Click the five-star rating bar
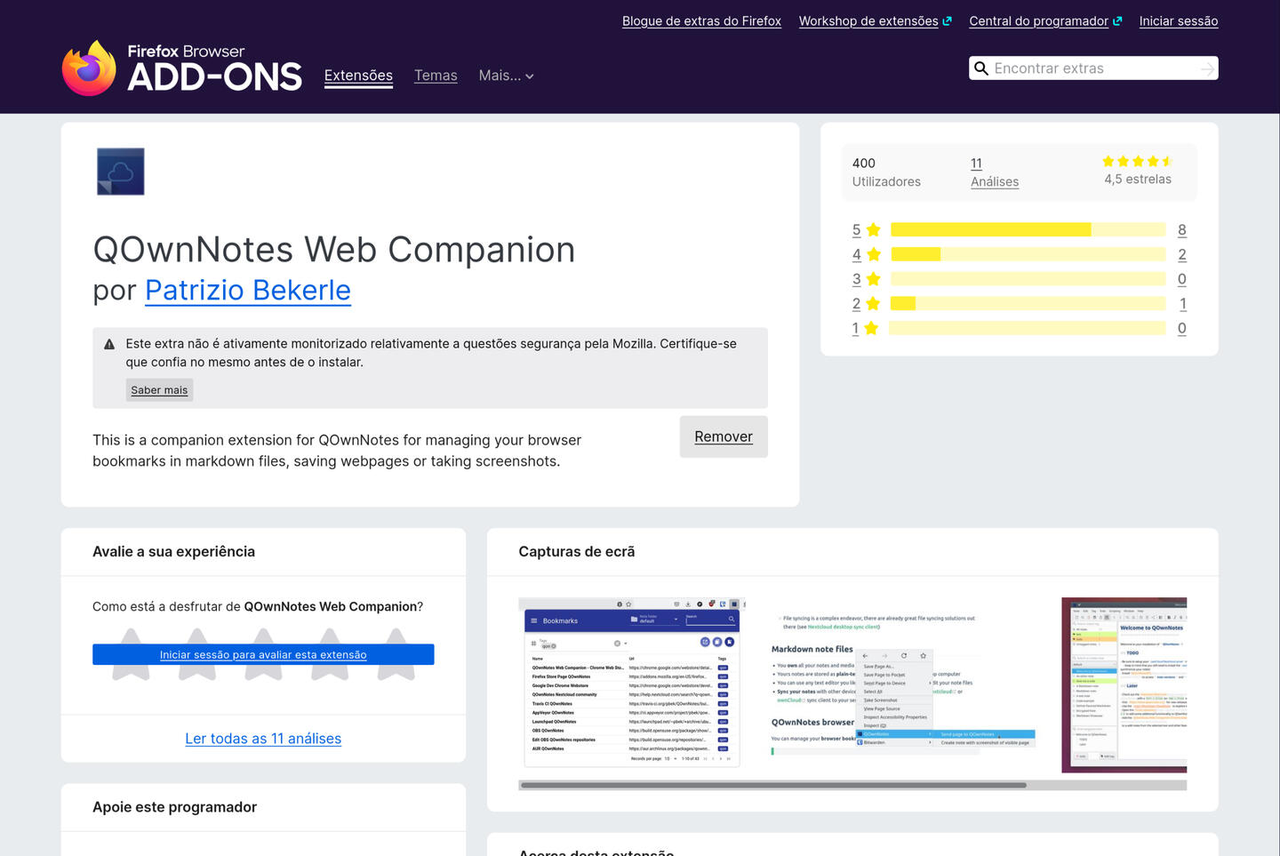Image resolution: width=1280 pixels, height=856 pixels. pyautogui.click(x=1028, y=230)
